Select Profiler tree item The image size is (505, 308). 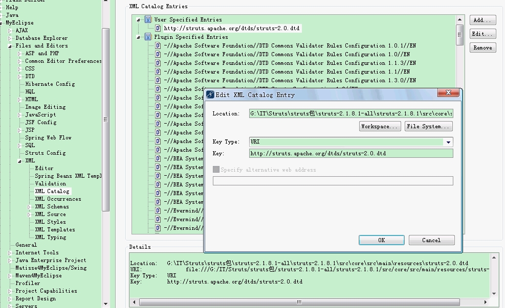(x=28, y=283)
